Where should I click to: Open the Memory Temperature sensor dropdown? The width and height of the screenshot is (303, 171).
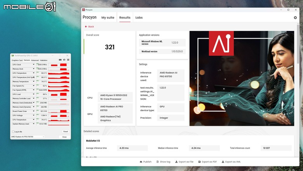coord(33,82)
